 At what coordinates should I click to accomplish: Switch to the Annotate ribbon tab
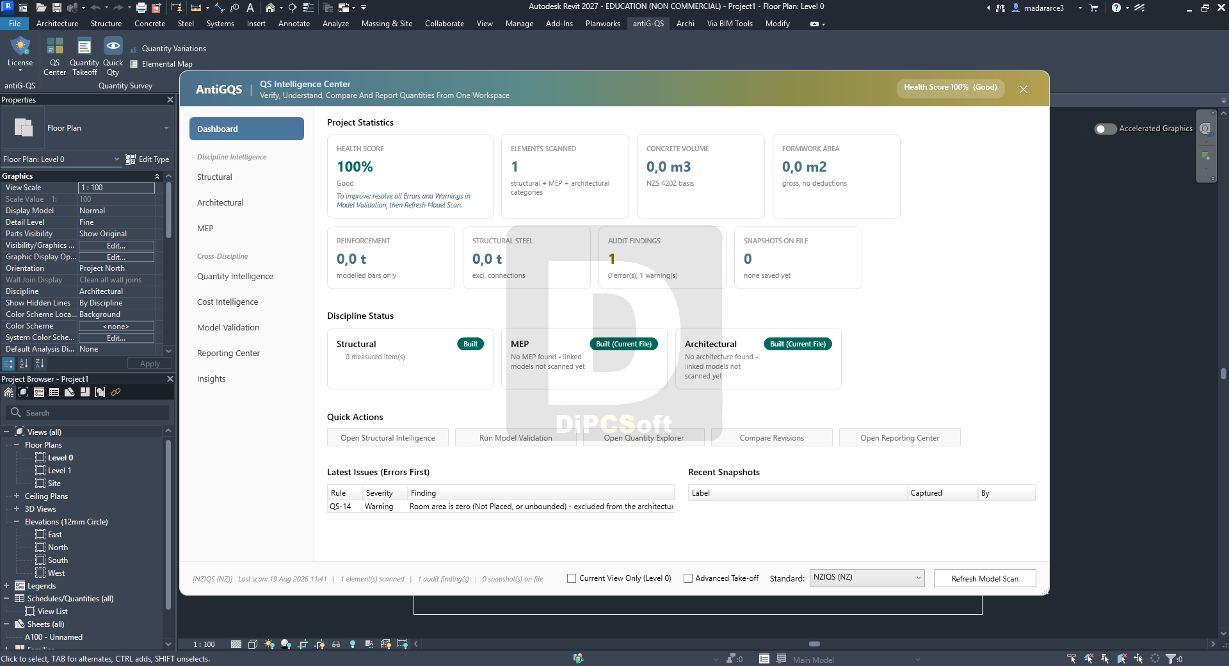coord(294,24)
